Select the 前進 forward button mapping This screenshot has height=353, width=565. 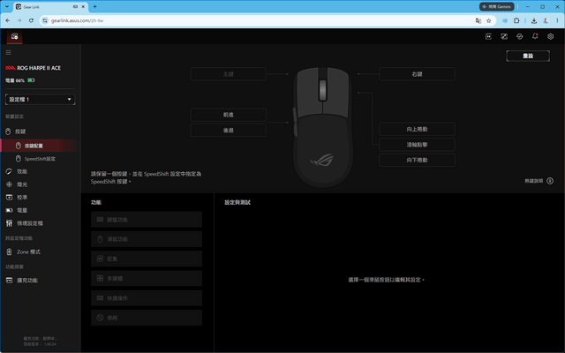[x=229, y=115]
